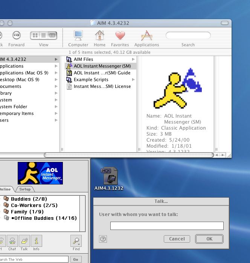Expand the Temporary Items arrow

click(56, 113)
